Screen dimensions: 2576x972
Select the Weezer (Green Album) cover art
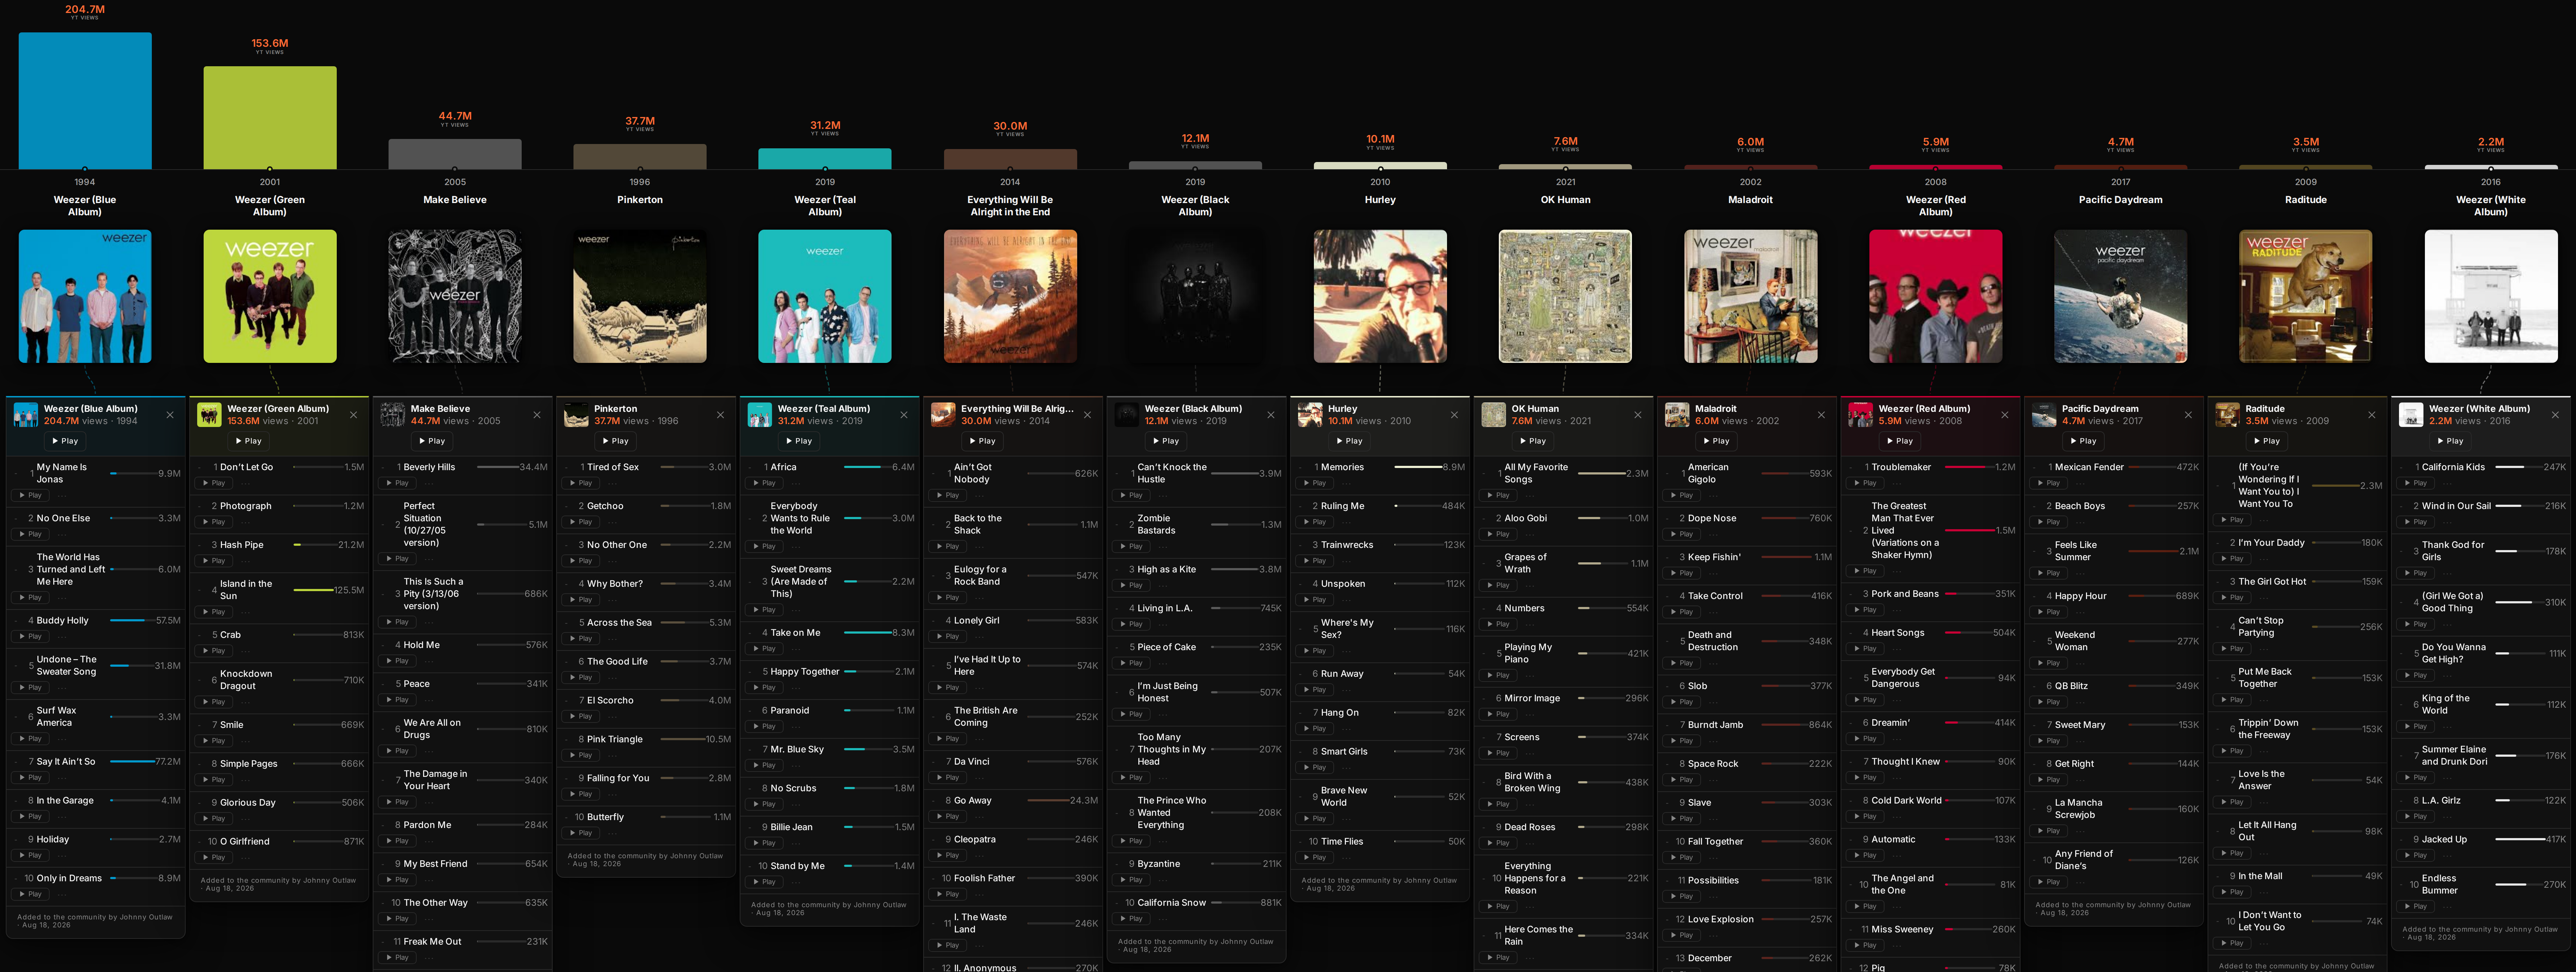(x=270, y=296)
